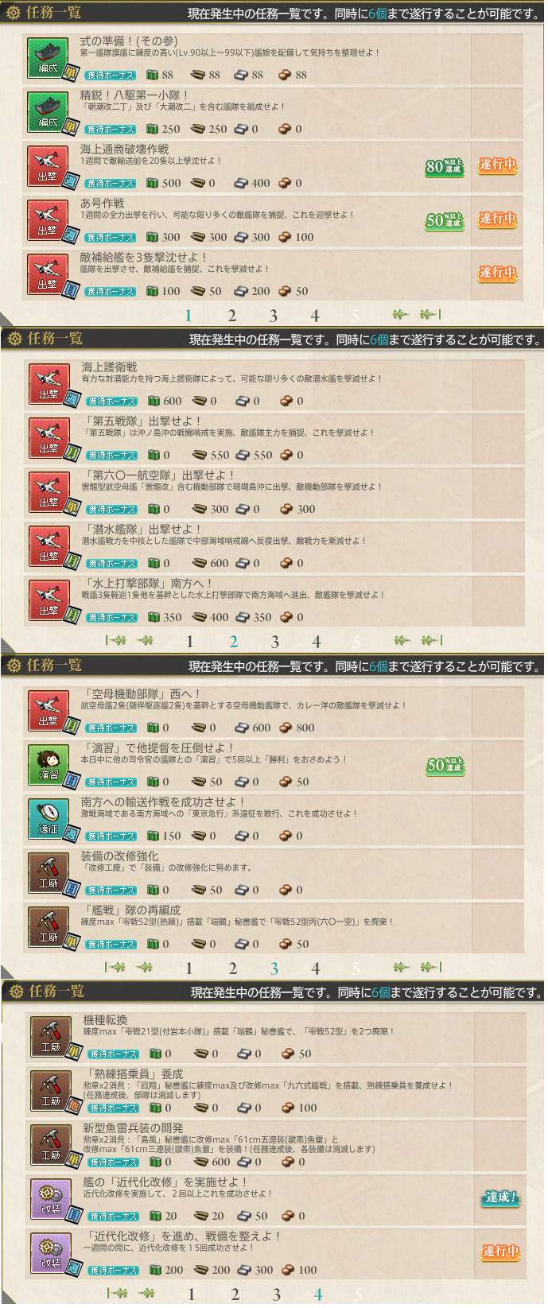Click the last-page arrow below 「水上打撃部隊」南方へ！

point(430,641)
